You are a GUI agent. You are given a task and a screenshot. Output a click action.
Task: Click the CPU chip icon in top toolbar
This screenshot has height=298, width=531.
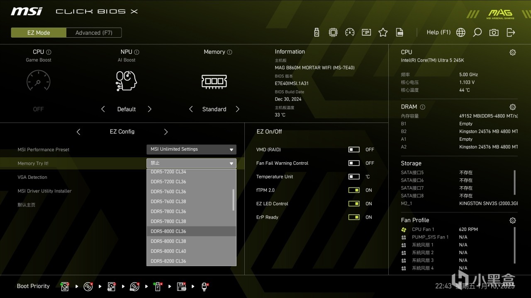(x=333, y=32)
